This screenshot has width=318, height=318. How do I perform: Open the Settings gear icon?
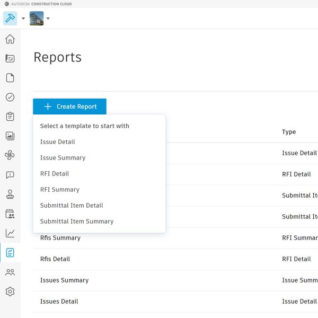[10, 291]
